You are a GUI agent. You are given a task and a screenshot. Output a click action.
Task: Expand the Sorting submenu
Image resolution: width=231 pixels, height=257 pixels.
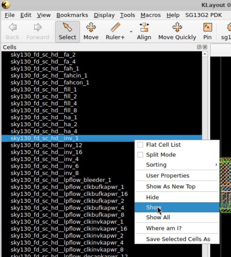(177, 165)
